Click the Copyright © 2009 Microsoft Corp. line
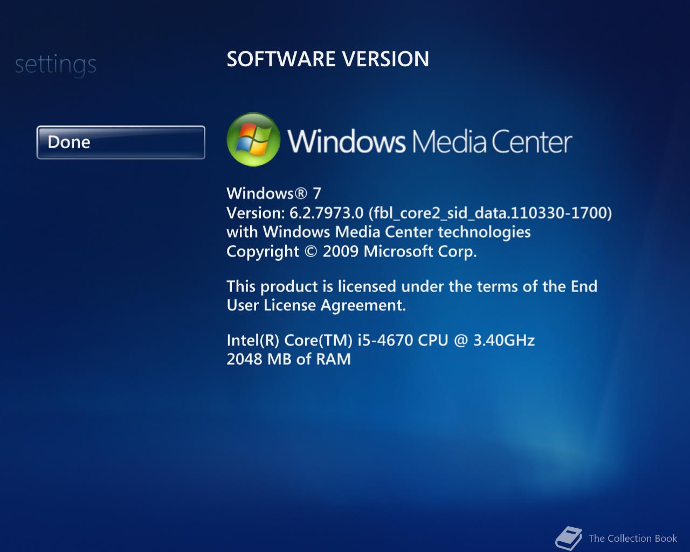690x552 pixels. point(351,251)
